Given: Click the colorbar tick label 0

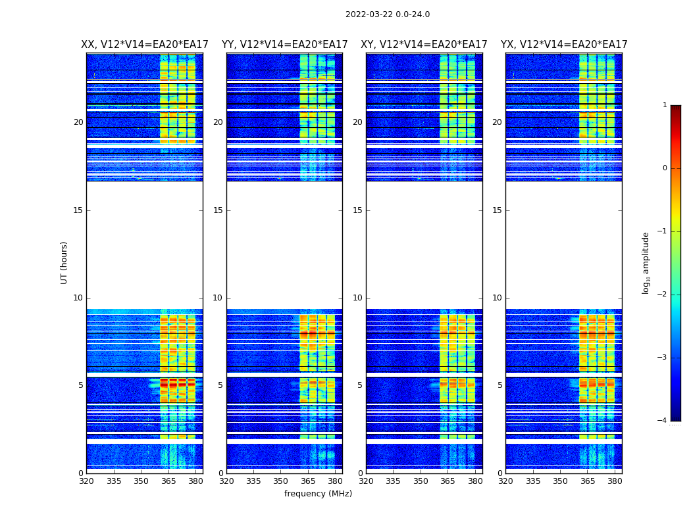Looking at the screenshot, I should tap(665, 168).
